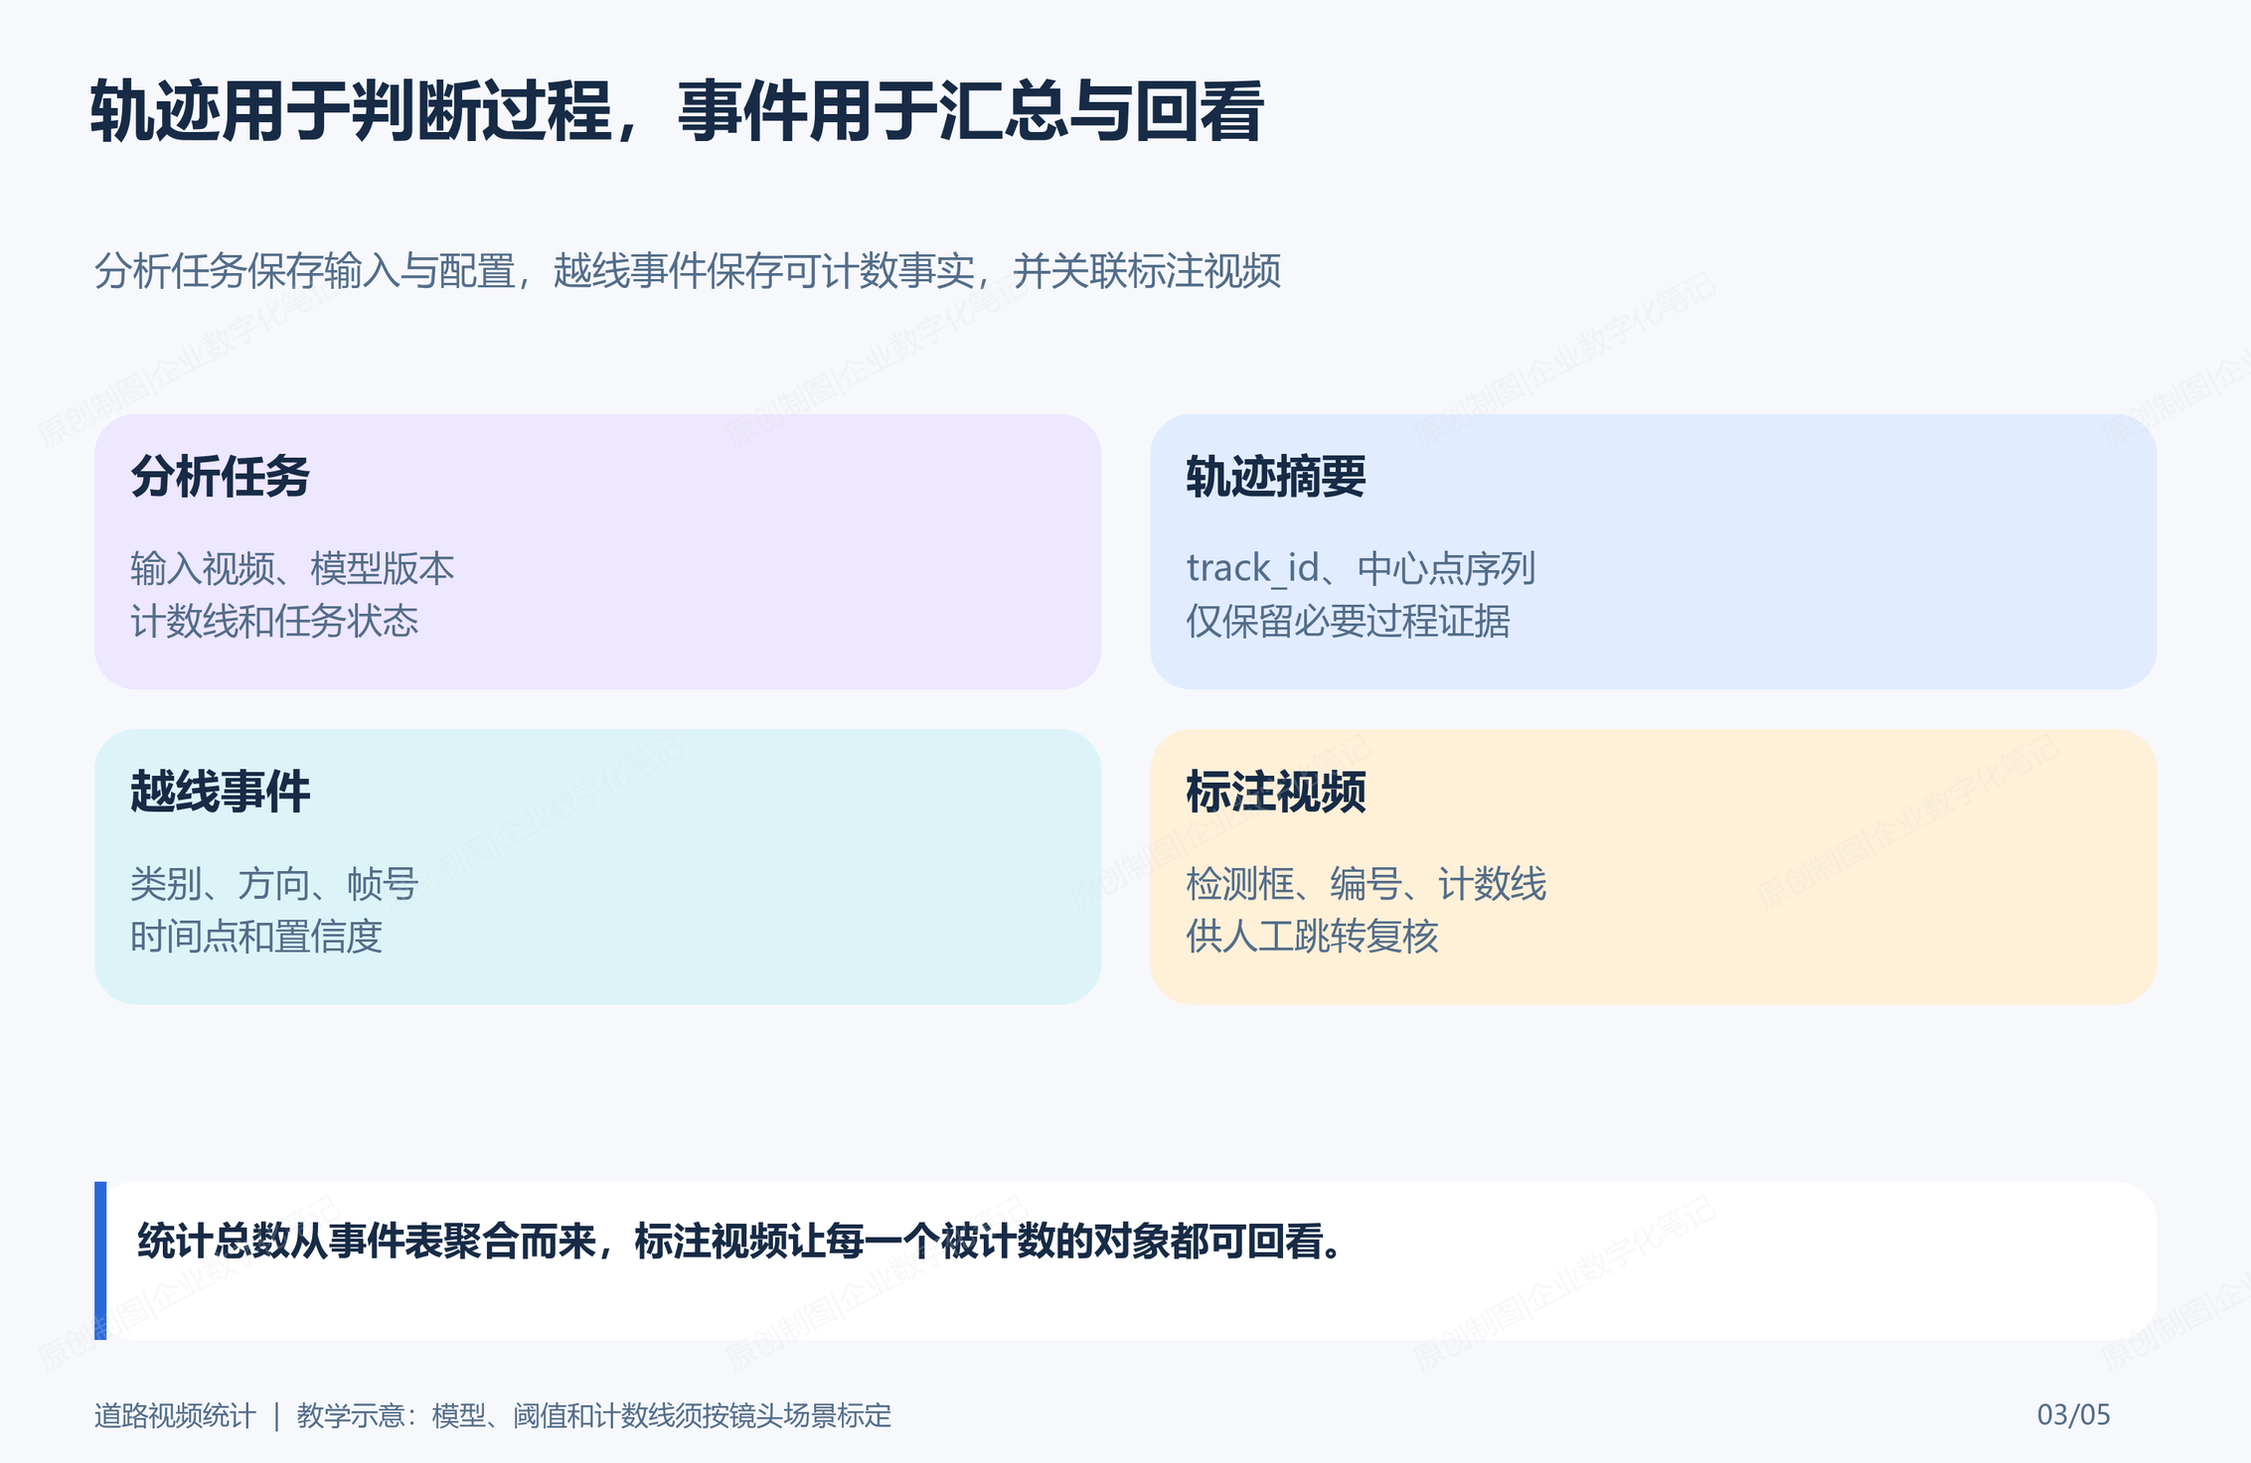Click the footer label 道路视频统计
The width and height of the screenshot is (2251, 1463).
click(175, 1415)
